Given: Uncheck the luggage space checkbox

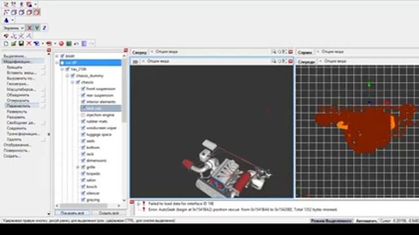Looking at the screenshot, I should click(x=83, y=134).
